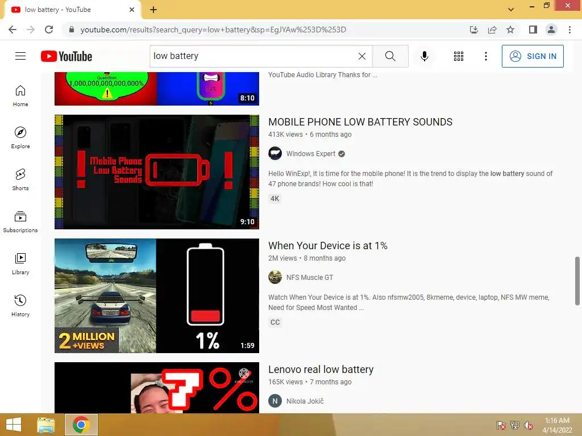This screenshot has height=436, width=582.
Task: Click the URL address bar
Action: pos(267,30)
